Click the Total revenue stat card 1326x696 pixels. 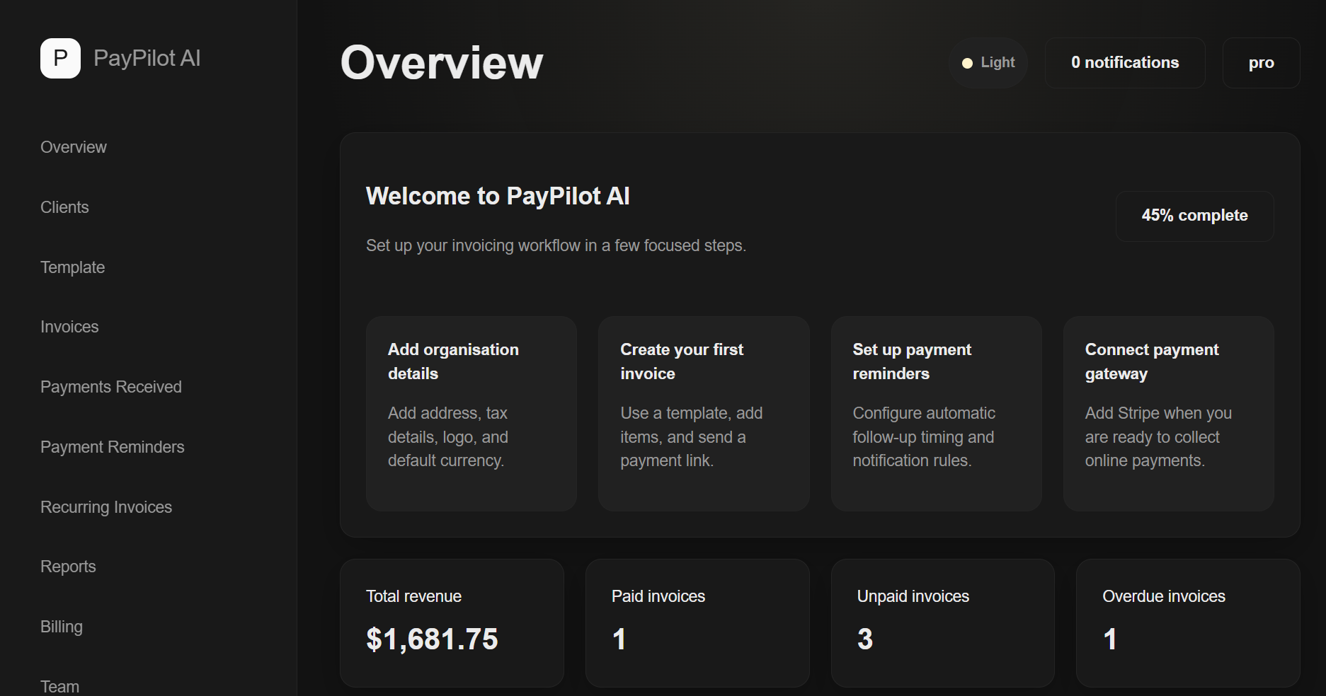(x=452, y=623)
